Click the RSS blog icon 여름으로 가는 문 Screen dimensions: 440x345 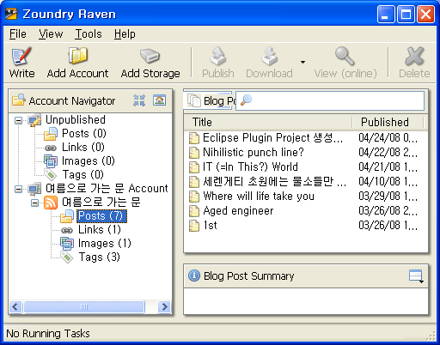[51, 203]
